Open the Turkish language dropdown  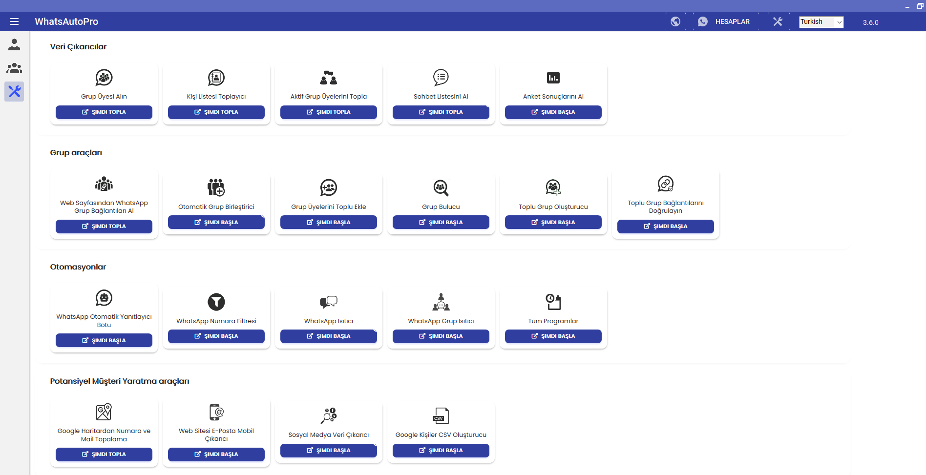(x=821, y=22)
